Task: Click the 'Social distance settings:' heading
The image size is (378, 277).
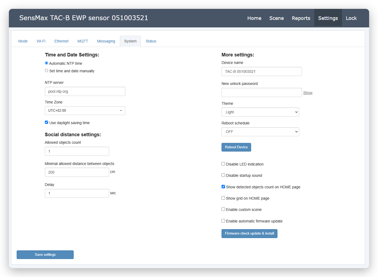Action: point(73,135)
